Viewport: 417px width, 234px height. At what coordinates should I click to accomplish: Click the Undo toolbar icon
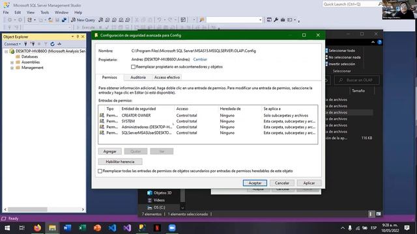pyautogui.click(x=159, y=20)
